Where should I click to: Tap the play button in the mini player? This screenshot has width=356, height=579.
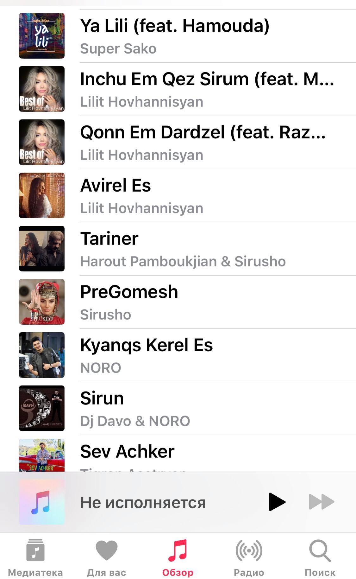pos(277,502)
